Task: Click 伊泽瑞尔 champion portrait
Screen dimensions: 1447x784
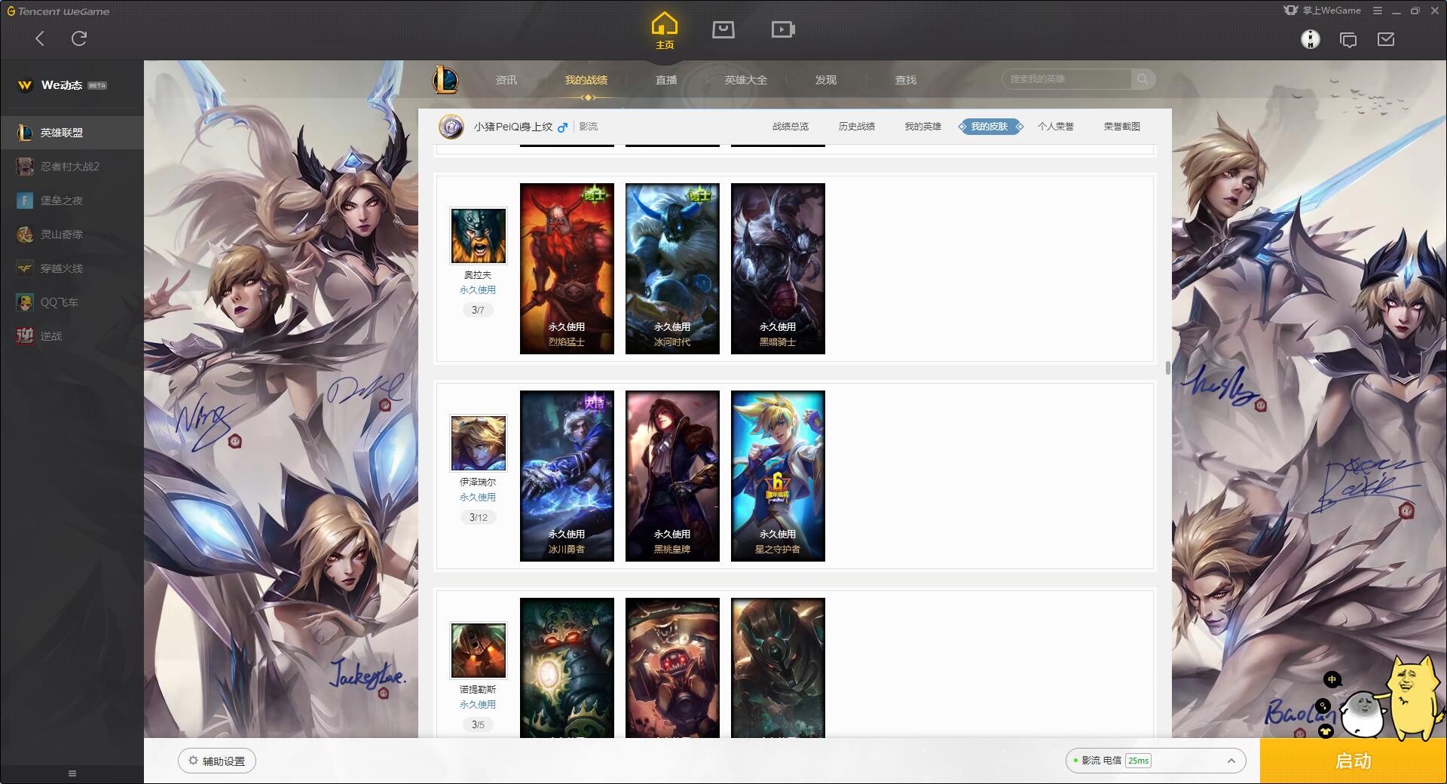Action: (478, 443)
